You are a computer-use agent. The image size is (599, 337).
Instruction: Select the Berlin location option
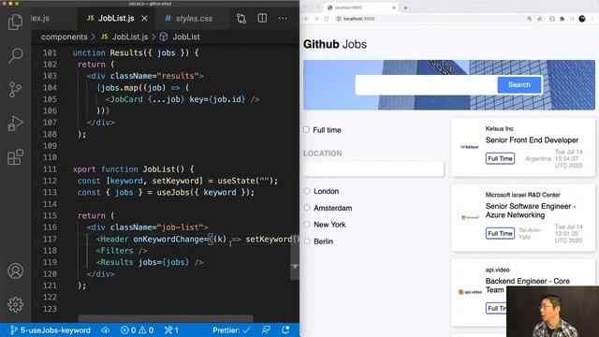click(307, 242)
